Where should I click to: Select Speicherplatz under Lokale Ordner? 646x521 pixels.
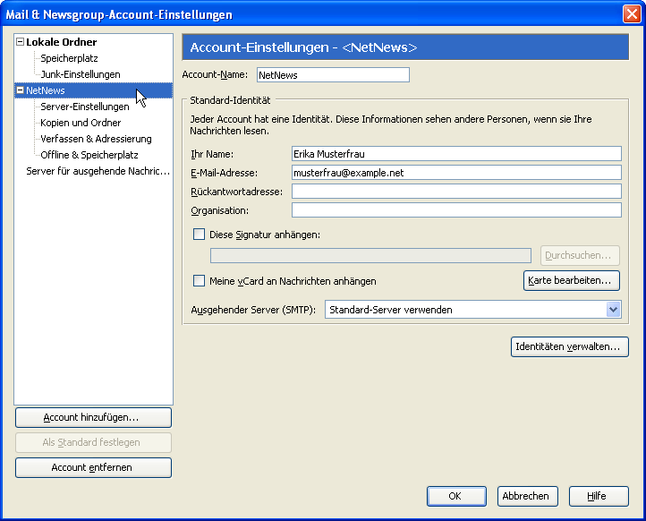click(x=69, y=58)
